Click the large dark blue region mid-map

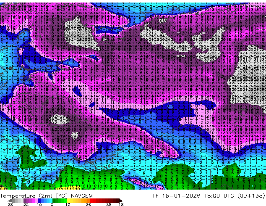coord(168,114)
